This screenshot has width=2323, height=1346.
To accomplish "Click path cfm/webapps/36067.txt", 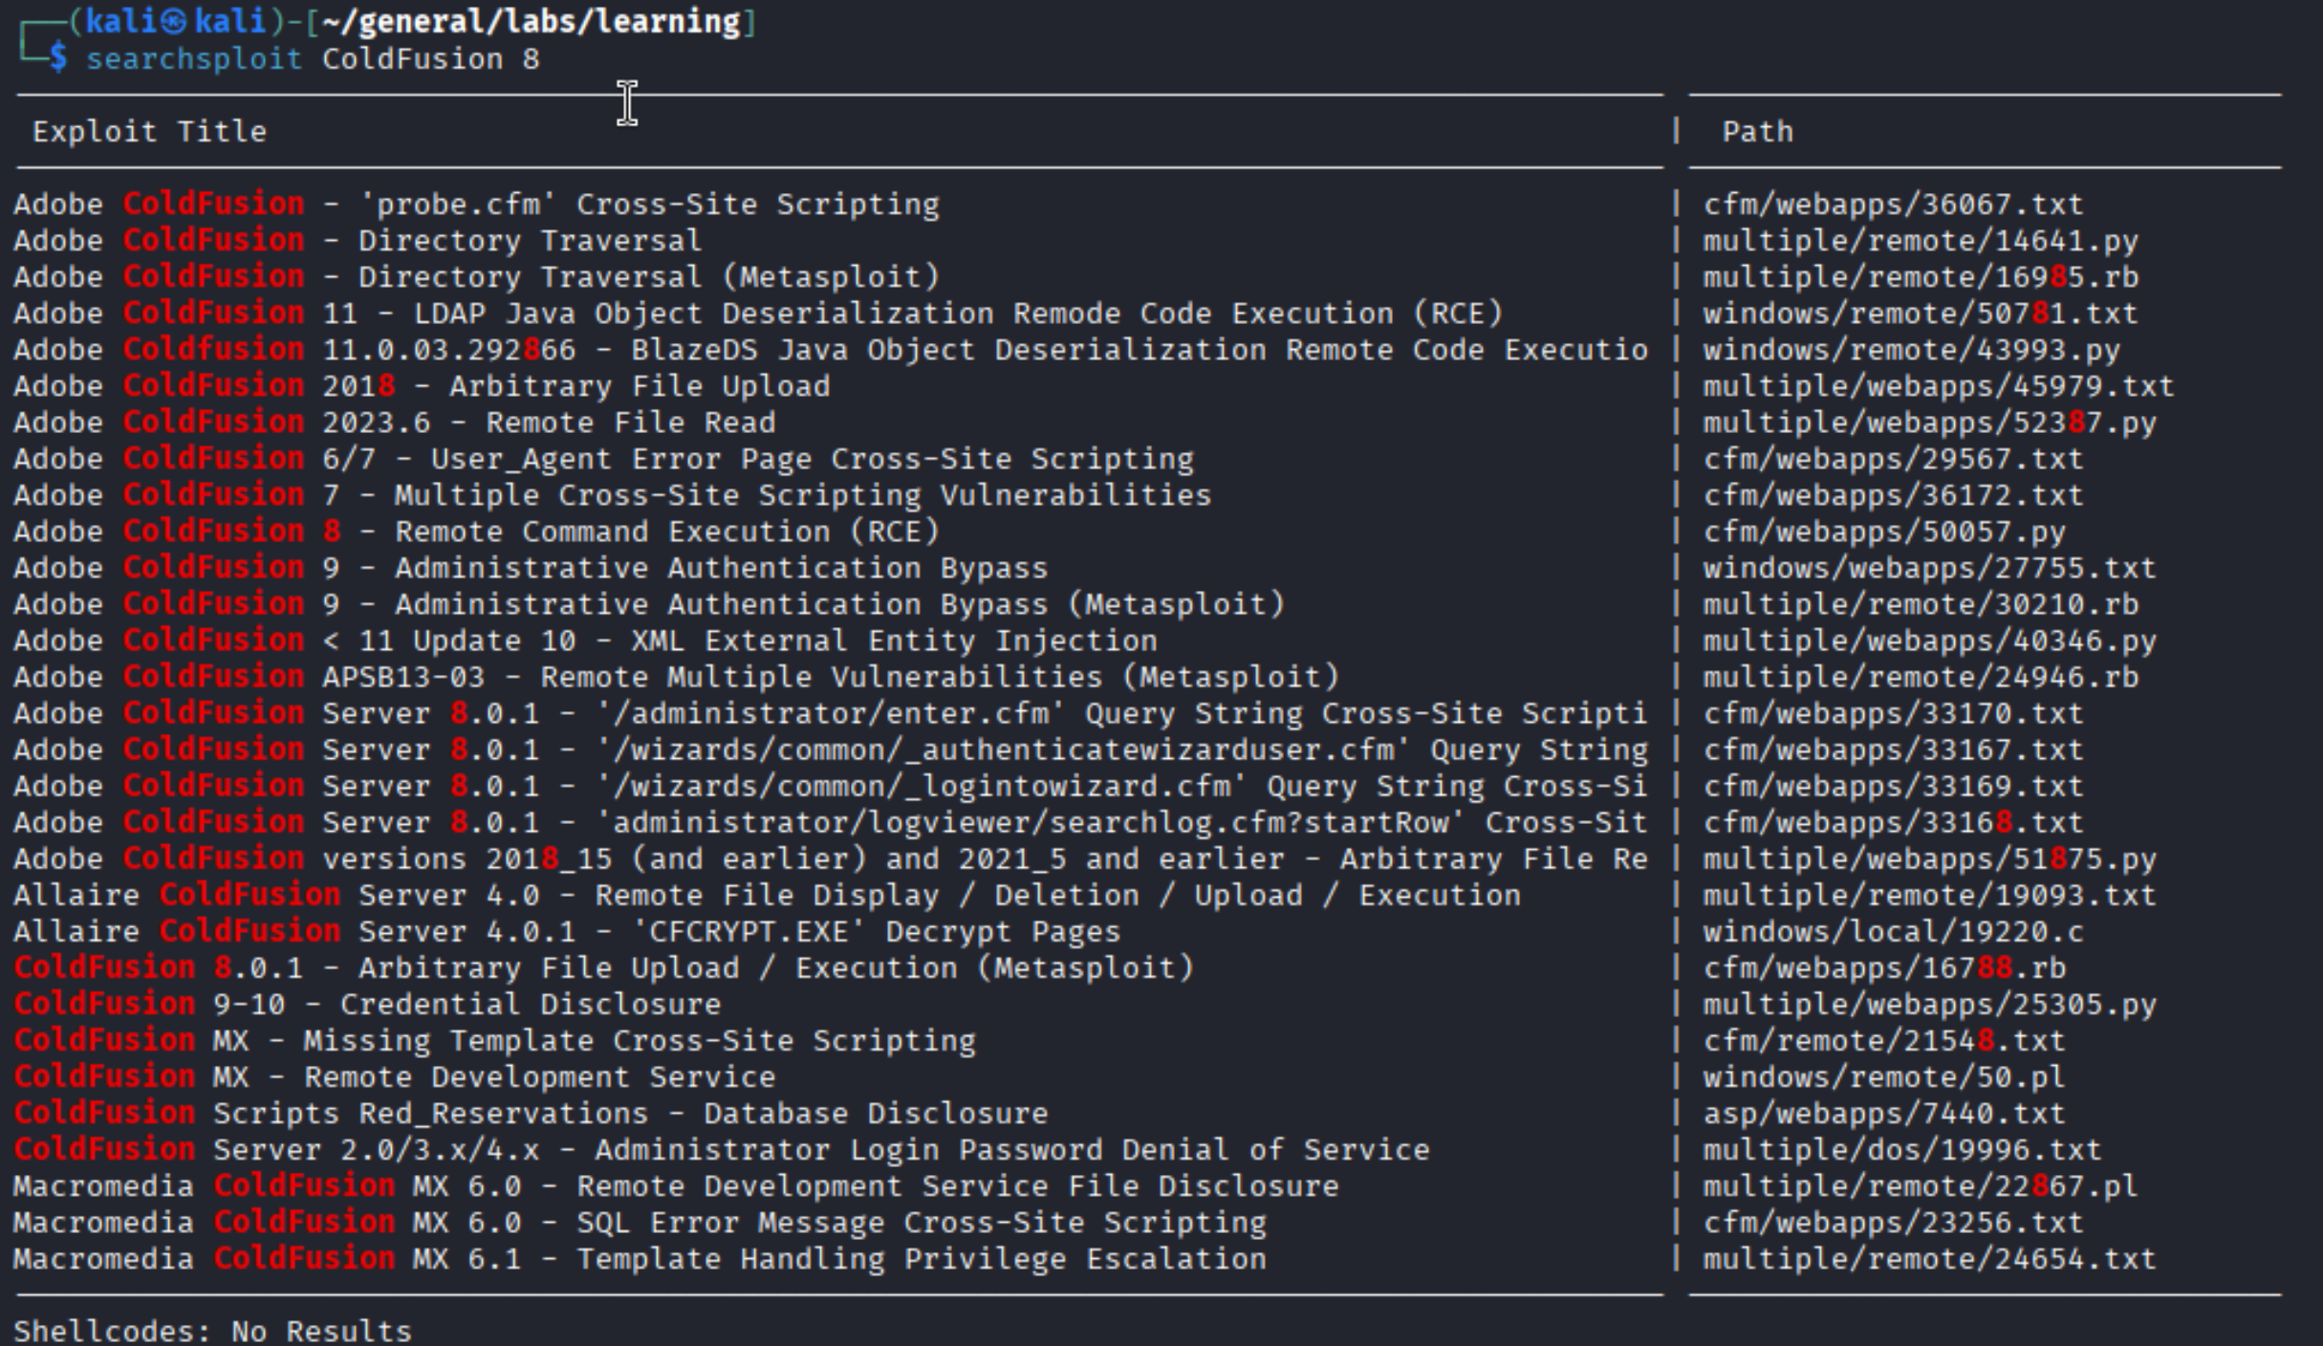I will point(1893,205).
